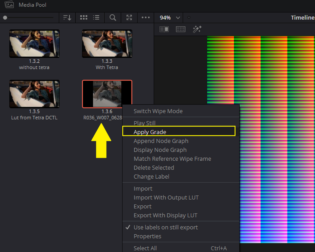Screen dimensions: 315x252
Task: Choose Switch Wipe Mode in context menu
Action: (x=181, y=111)
